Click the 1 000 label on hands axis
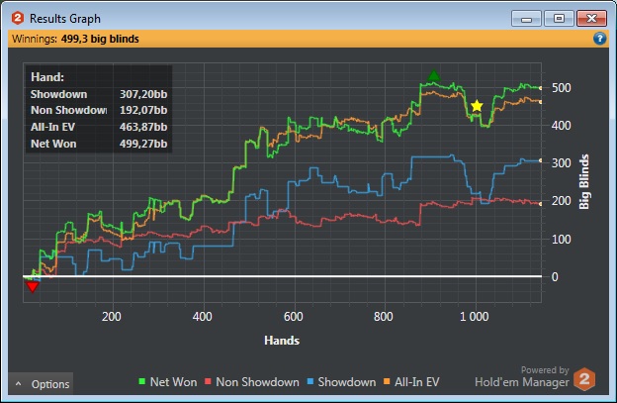 tap(475, 317)
